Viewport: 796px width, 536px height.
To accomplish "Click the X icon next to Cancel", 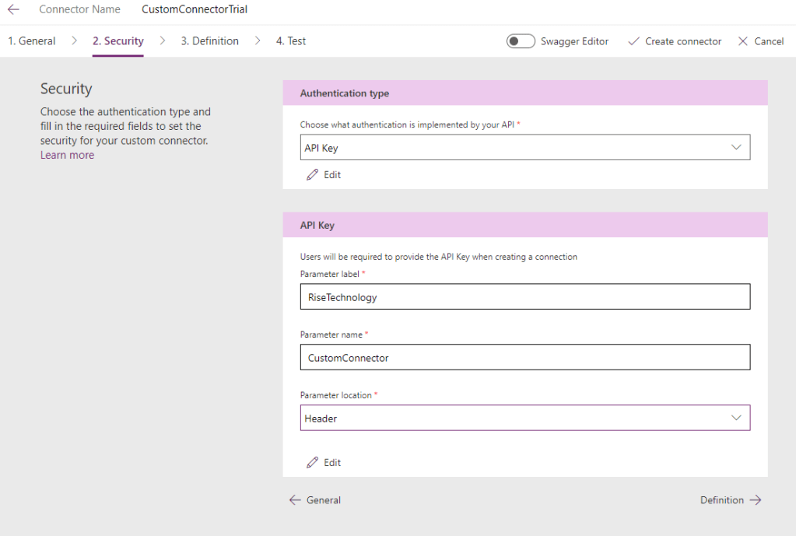I will [743, 41].
